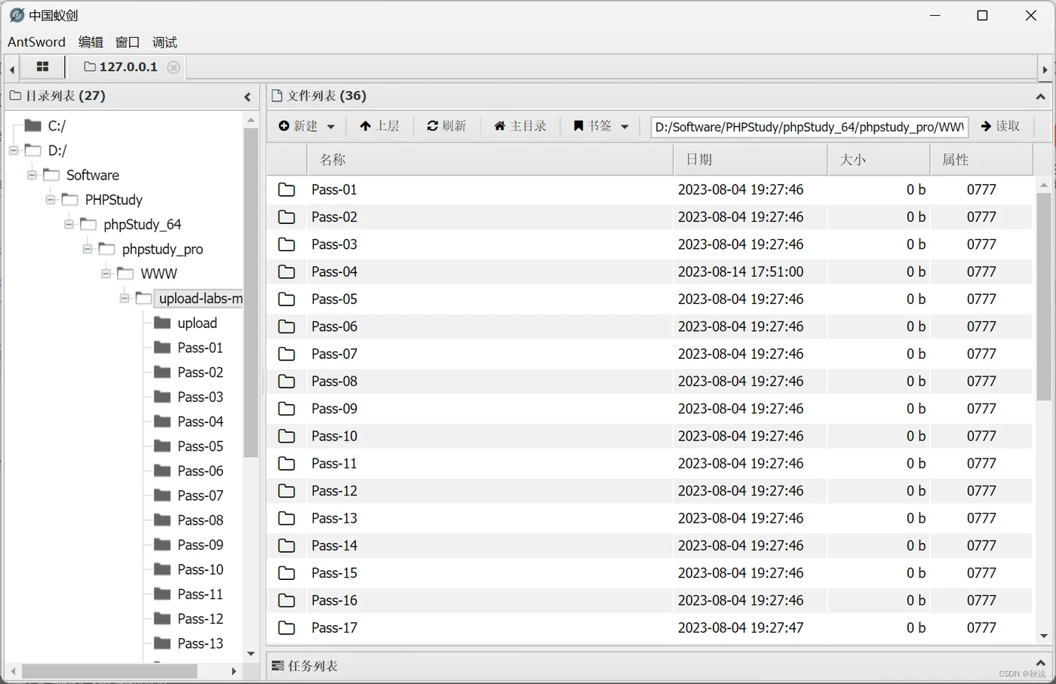Collapse the WWW tree node
The height and width of the screenshot is (684, 1056).
pos(106,274)
